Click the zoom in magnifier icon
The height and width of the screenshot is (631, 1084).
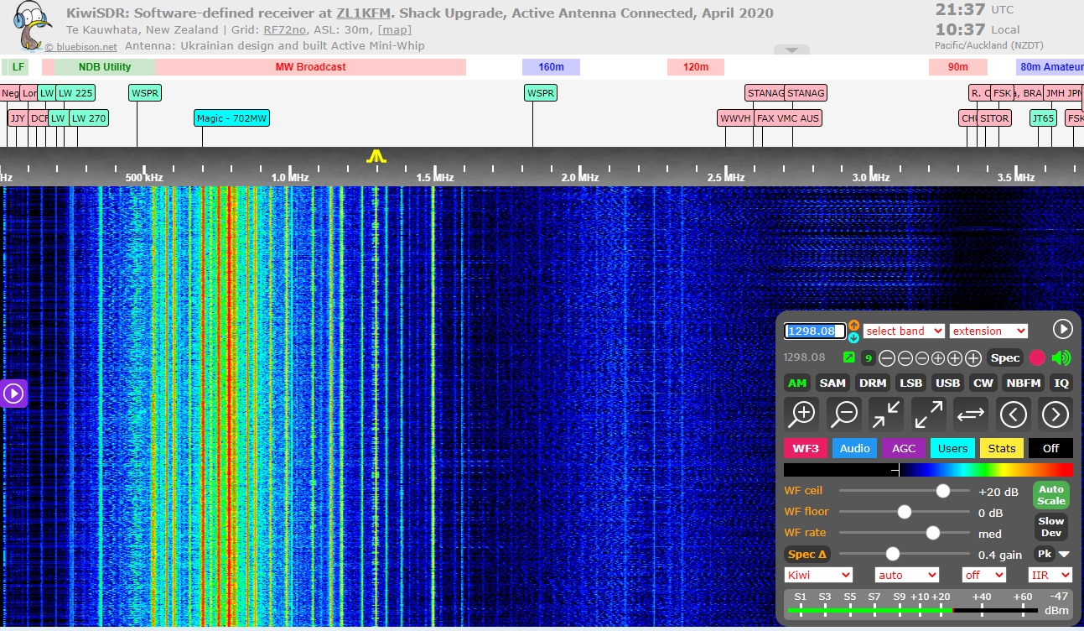point(803,414)
